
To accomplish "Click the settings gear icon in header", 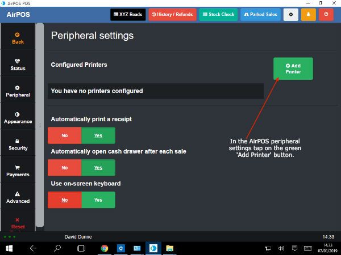I will [291, 15].
